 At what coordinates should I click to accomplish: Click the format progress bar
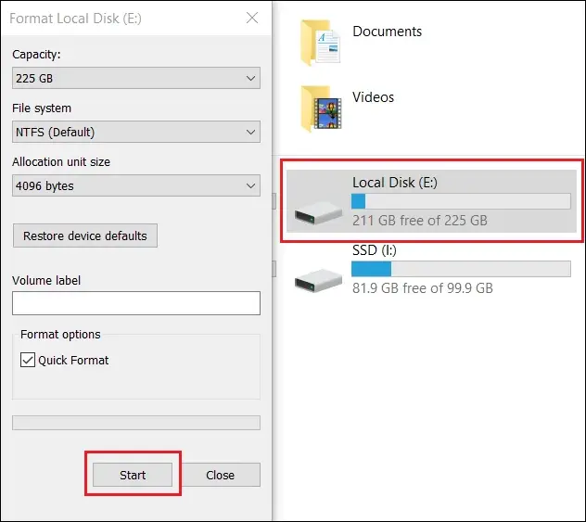[x=136, y=423]
